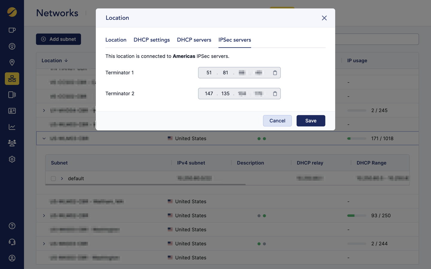Viewport: 431px width, 269px height.
Task: Open the location pin sidebar icon
Action: pyautogui.click(x=12, y=62)
